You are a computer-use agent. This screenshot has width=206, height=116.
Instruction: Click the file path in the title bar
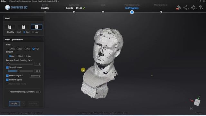pyautogui.click(x=33, y=1)
